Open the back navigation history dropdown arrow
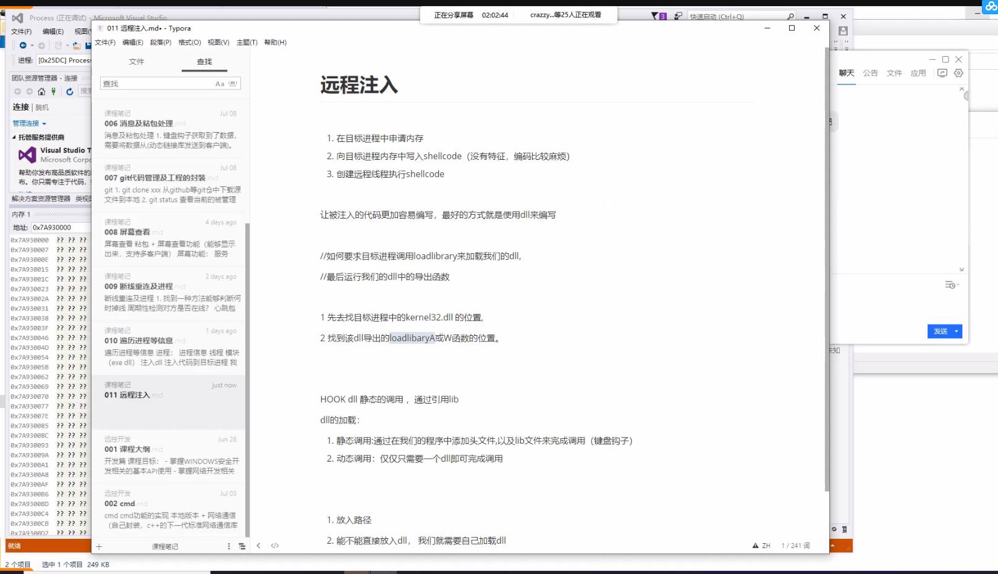 [x=32, y=46]
